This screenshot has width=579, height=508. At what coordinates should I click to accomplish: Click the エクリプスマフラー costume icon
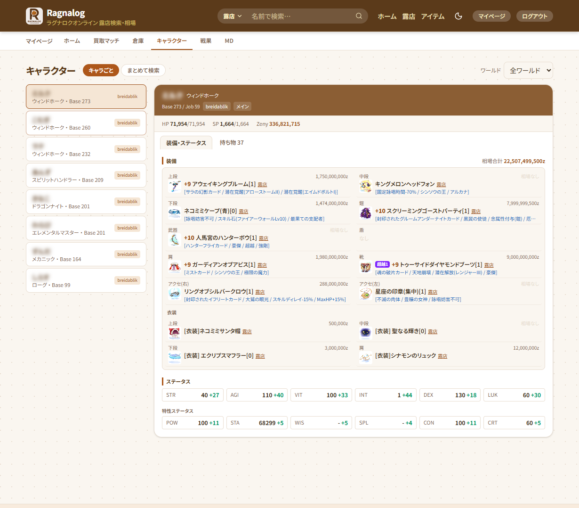click(x=175, y=358)
